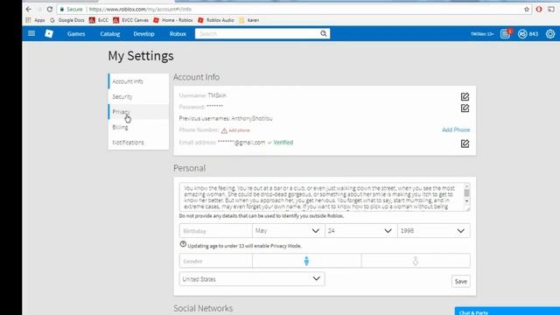Viewport: 560px width, 315px height.
Task: Open the karen bookmarks folder
Action: coord(248,20)
